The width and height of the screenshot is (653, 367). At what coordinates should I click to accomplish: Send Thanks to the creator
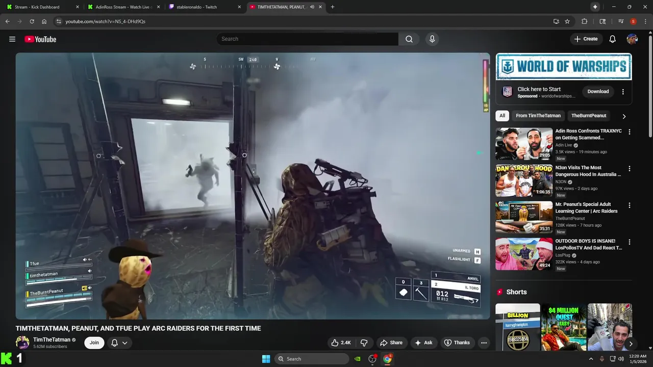(457, 343)
